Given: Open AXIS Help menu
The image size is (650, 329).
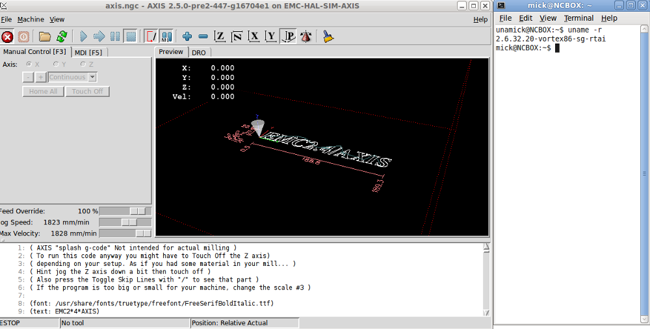Looking at the screenshot, I should [480, 20].
